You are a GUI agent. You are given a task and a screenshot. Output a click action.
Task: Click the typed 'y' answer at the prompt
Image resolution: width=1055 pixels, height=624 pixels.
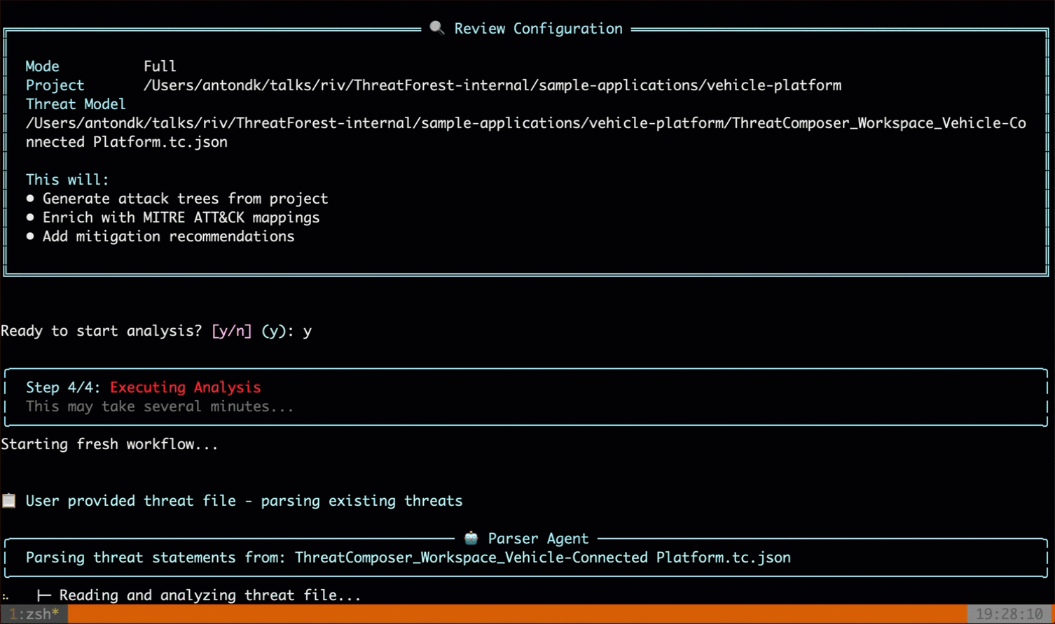click(308, 332)
